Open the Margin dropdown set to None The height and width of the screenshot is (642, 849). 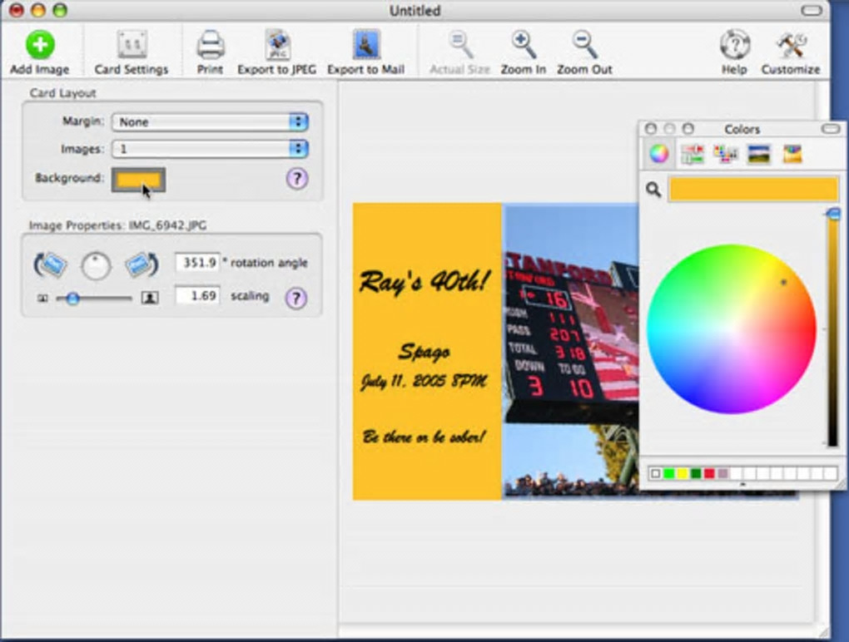210,121
